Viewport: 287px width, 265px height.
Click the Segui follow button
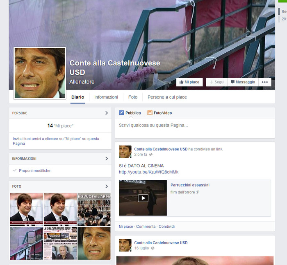[x=217, y=82]
